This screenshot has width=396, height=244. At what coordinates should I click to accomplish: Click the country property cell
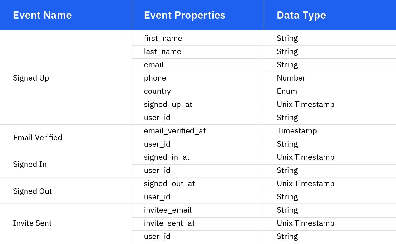157,91
